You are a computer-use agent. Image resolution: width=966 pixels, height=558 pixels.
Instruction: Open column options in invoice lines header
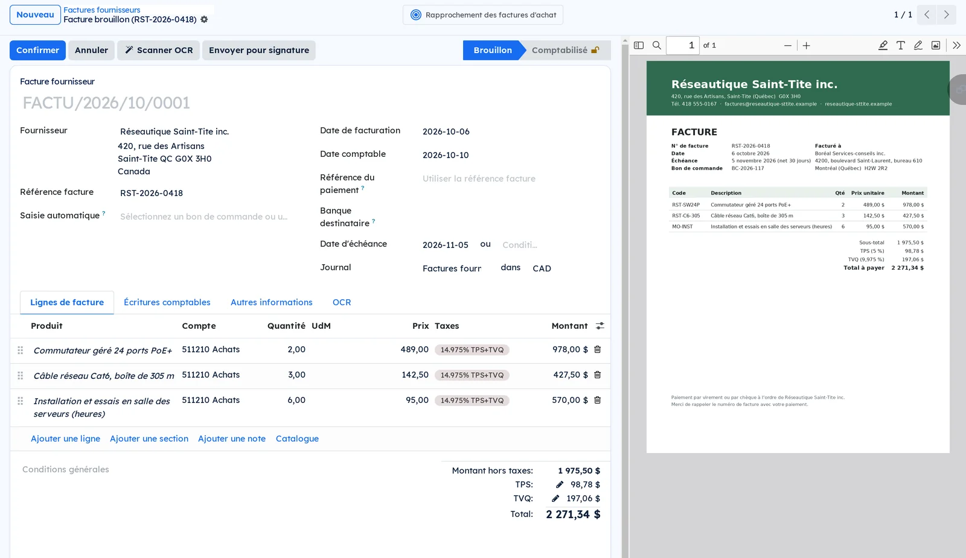(600, 326)
